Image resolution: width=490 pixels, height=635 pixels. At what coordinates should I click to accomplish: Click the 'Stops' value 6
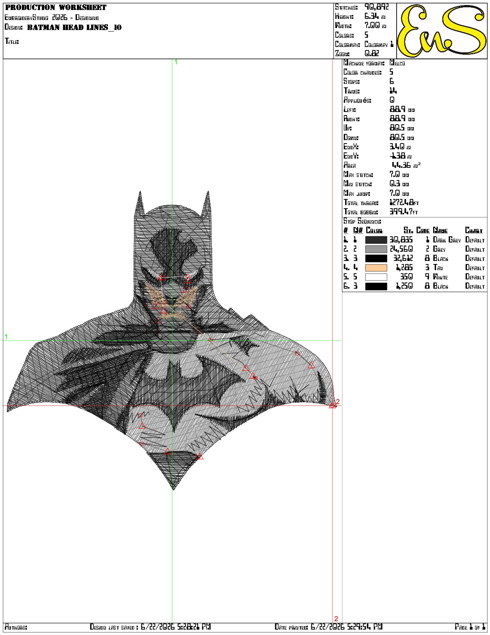[392, 81]
